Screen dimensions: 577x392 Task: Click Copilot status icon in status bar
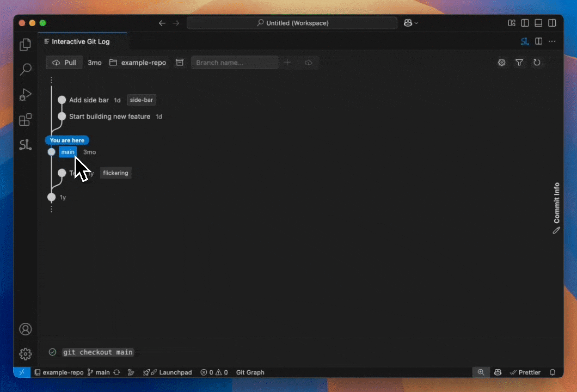click(498, 372)
